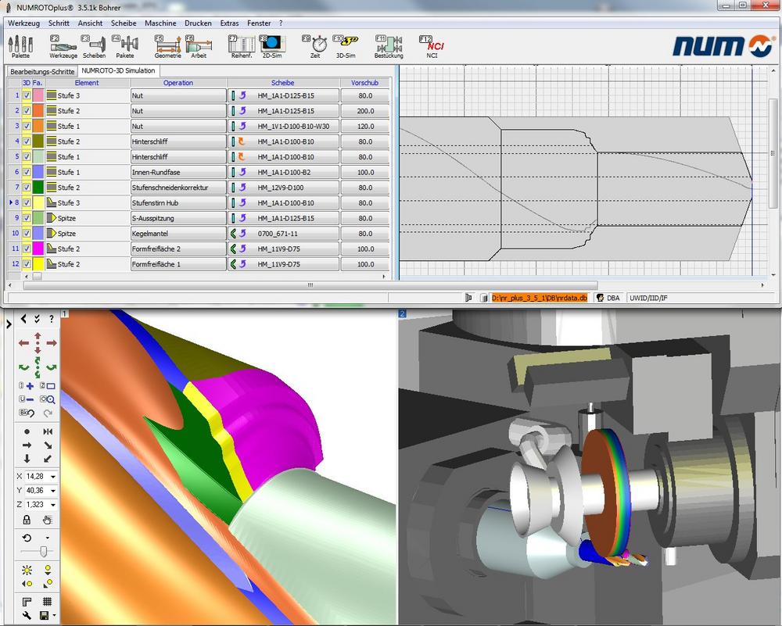
Task: Switch to Bearbeitungs-Schritte tab
Action: point(42,72)
